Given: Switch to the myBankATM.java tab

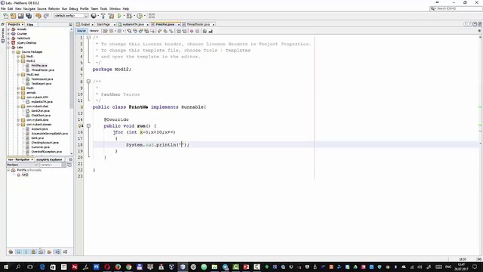Looking at the screenshot, I should tap(133, 24).
